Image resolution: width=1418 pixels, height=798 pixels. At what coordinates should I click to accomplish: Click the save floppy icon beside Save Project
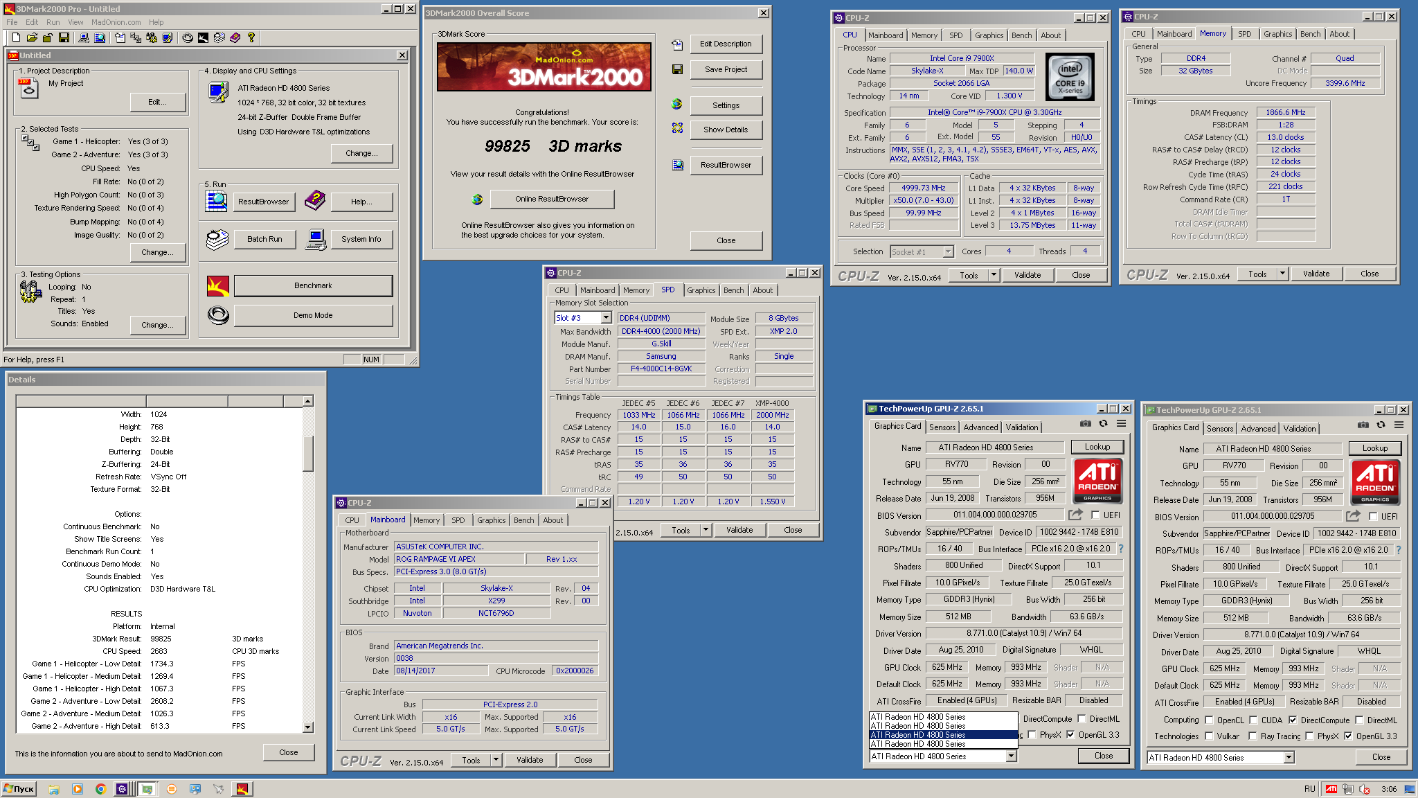[677, 69]
